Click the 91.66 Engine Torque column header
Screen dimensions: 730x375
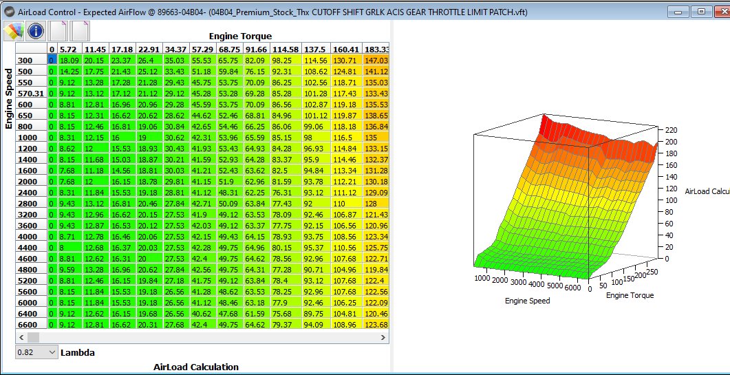point(257,49)
